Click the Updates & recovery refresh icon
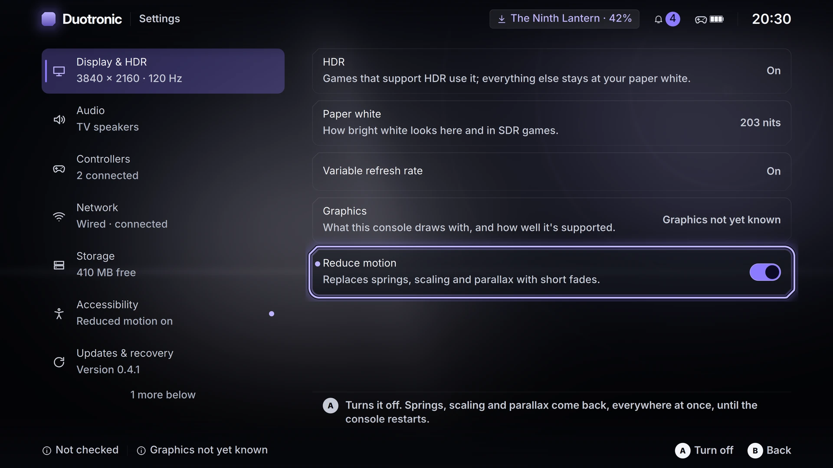Image resolution: width=833 pixels, height=468 pixels. tap(59, 362)
